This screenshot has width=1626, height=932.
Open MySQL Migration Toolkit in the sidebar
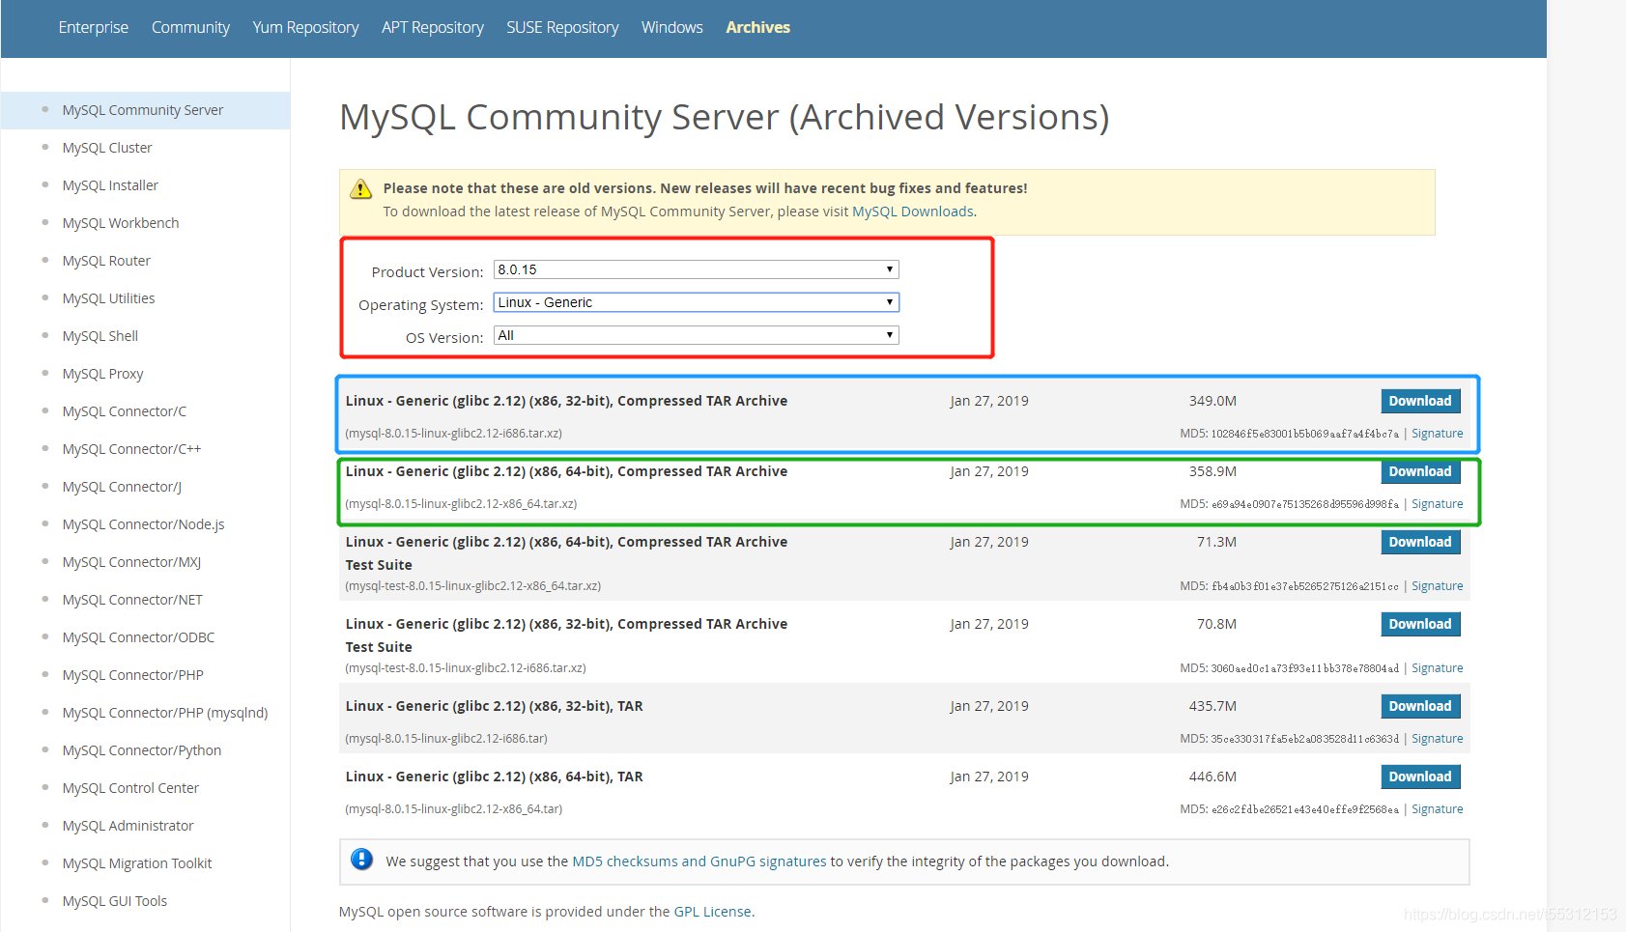pyautogui.click(x=137, y=863)
